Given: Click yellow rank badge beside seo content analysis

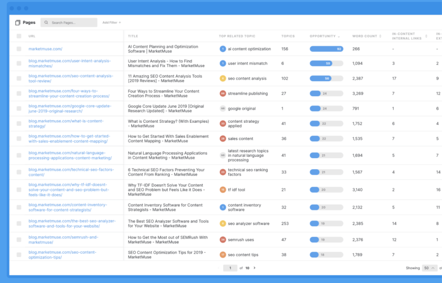Looking at the screenshot, I should [223, 79].
